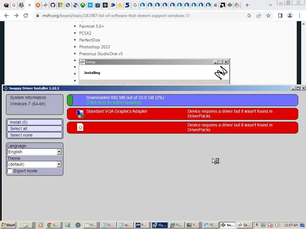Image resolution: width=306 pixels, height=229 pixels.
Task: Click the Snappy Driver Installer title icon
Action: (6, 88)
